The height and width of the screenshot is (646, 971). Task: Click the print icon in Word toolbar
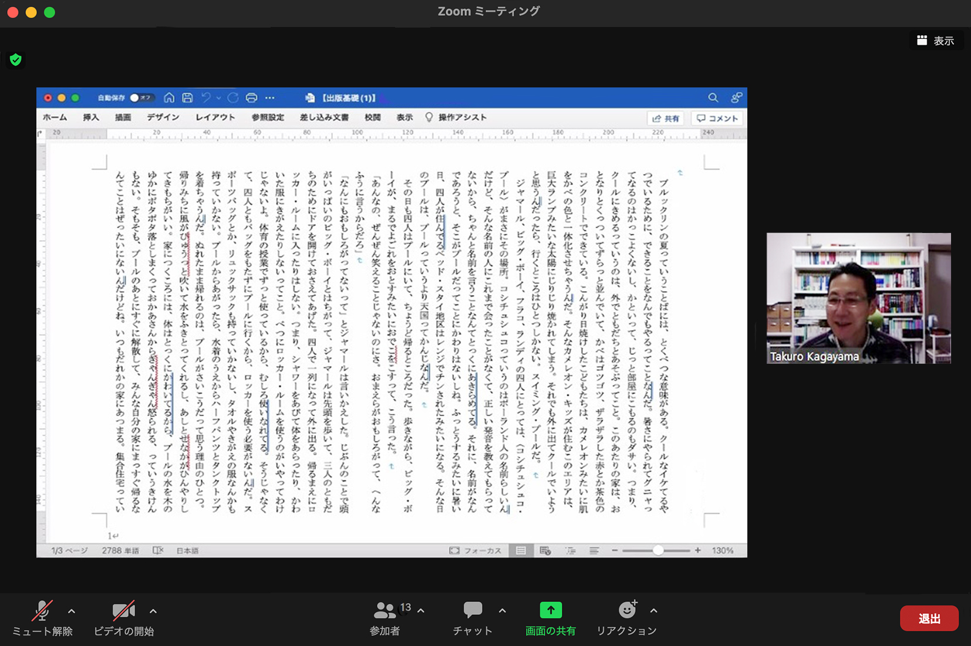251,97
